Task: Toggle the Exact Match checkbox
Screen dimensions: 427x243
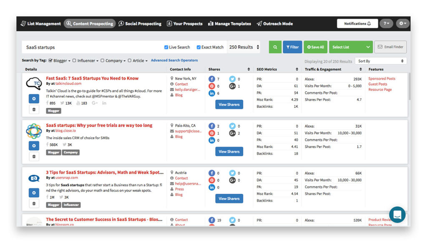Action: tap(198, 47)
